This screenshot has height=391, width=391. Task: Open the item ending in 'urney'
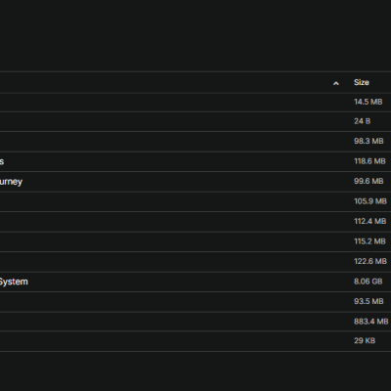11,182
